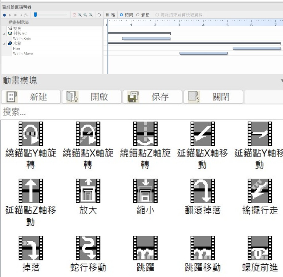Select the 放大 animation module icon
The image size is (283, 277).
click(x=88, y=191)
